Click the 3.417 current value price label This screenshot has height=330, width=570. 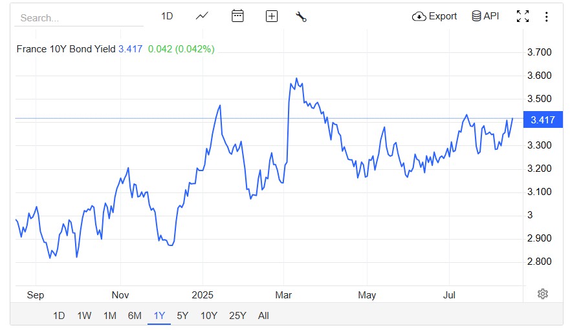click(541, 119)
